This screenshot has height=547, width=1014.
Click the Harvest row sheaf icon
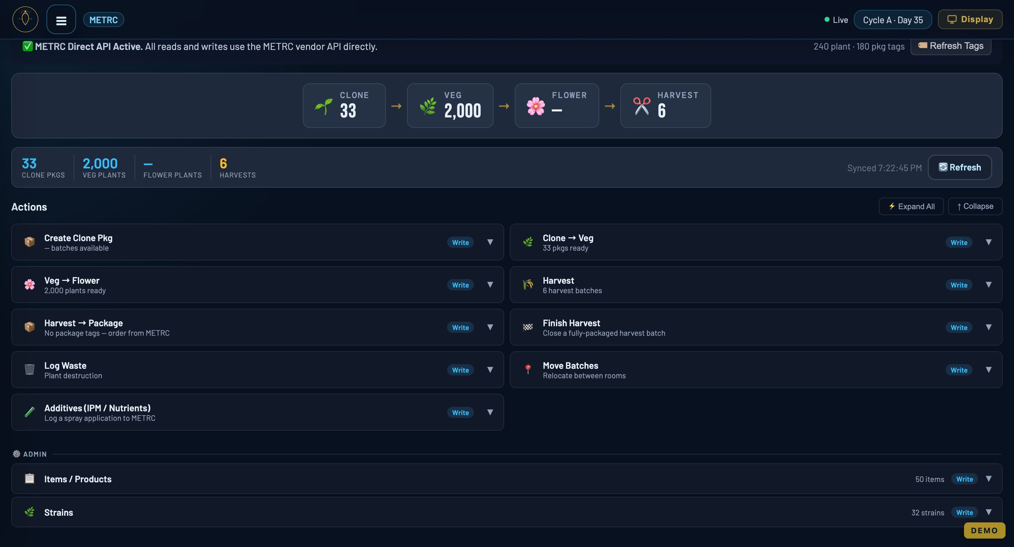[x=528, y=284]
